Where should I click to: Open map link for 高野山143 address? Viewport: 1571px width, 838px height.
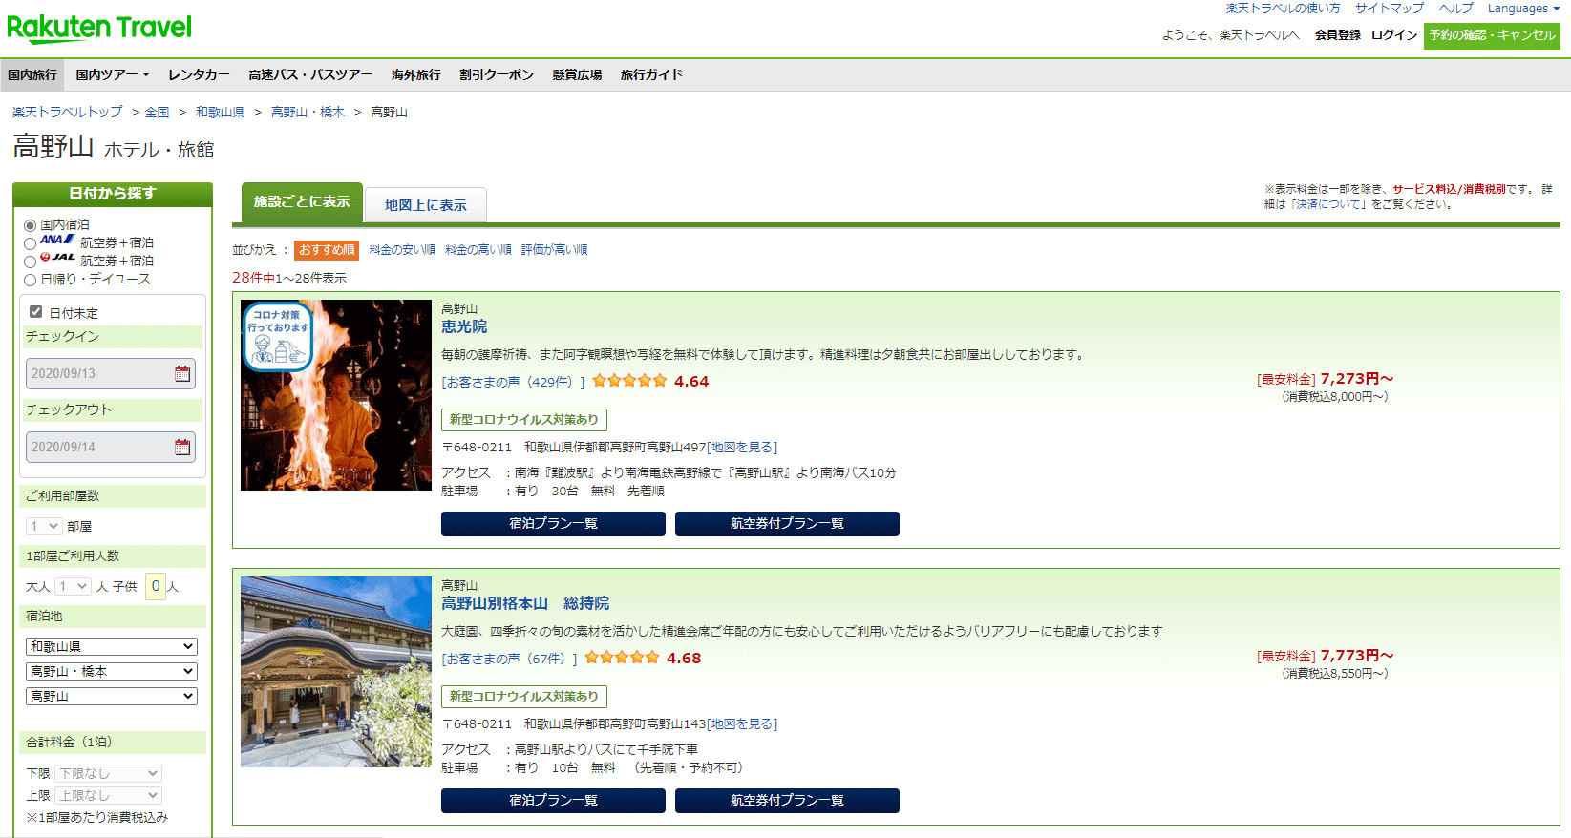pyautogui.click(x=742, y=724)
